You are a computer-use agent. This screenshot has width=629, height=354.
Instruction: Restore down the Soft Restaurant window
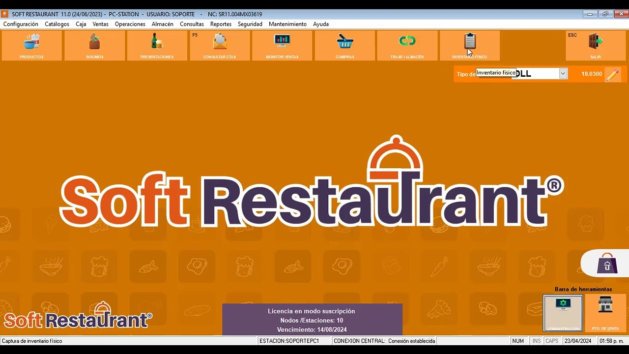(605, 14)
